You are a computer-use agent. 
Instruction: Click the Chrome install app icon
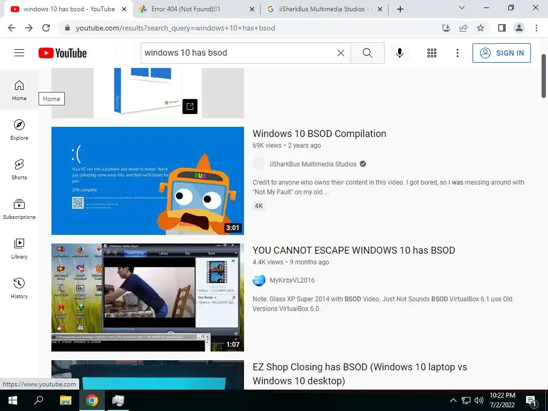(x=446, y=28)
